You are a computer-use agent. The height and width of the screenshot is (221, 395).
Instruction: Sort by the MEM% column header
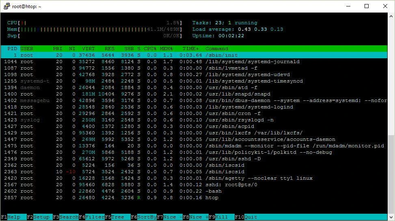pos(166,49)
